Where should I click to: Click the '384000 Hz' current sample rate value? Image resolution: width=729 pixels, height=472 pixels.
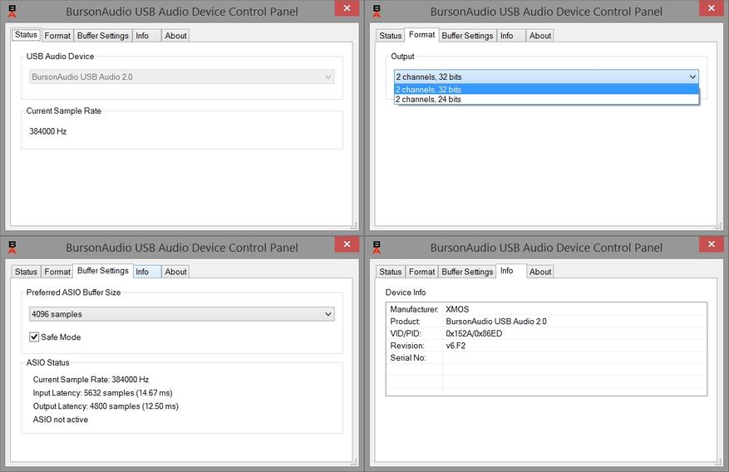[48, 131]
